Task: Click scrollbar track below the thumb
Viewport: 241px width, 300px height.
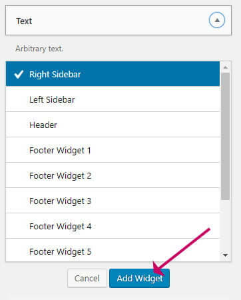Action: click(x=226, y=225)
